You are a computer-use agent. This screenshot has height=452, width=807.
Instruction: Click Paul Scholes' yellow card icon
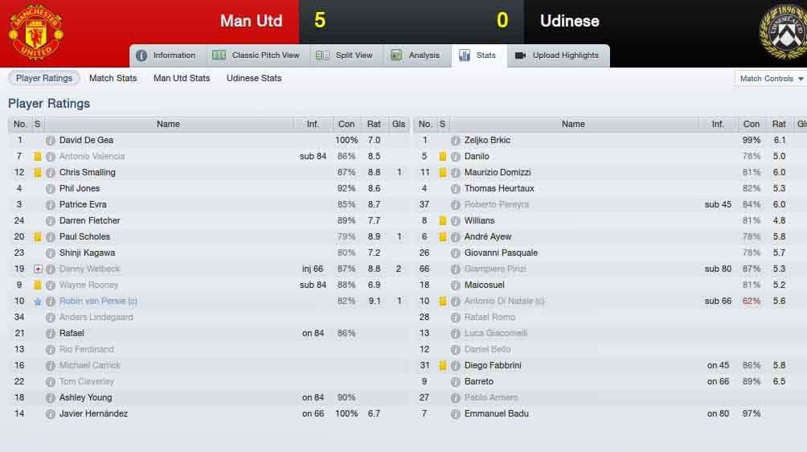[38, 236]
